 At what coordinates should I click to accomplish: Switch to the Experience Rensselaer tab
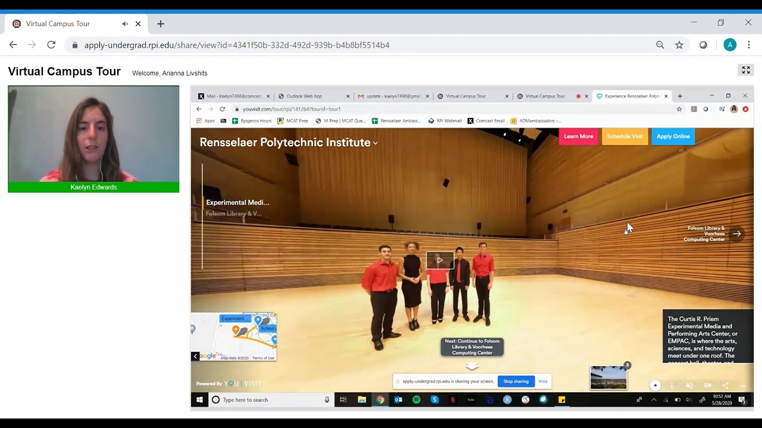point(631,96)
